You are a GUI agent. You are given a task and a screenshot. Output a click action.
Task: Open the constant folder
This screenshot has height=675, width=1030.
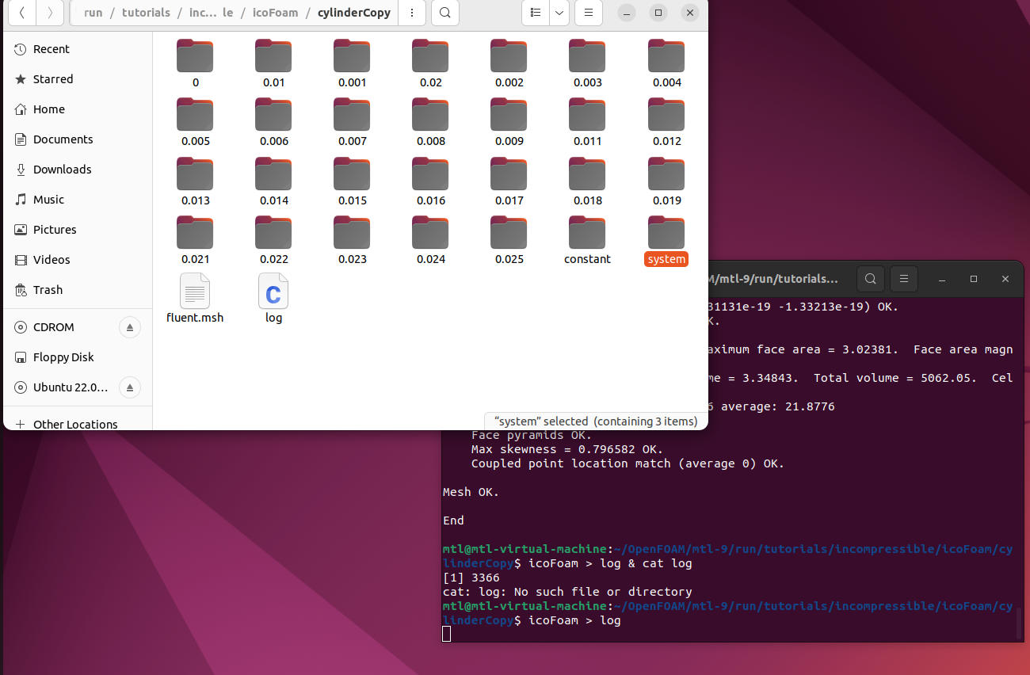(x=587, y=241)
